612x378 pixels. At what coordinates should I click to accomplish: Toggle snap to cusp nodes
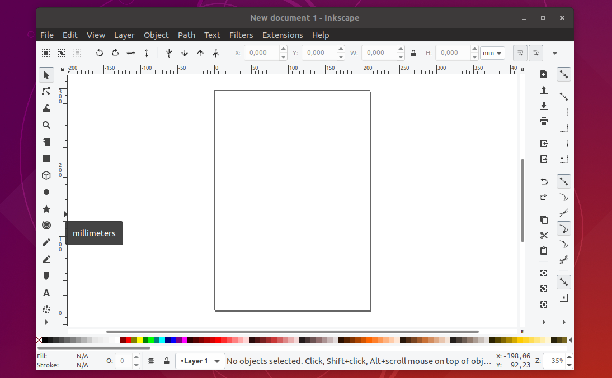tap(563, 228)
